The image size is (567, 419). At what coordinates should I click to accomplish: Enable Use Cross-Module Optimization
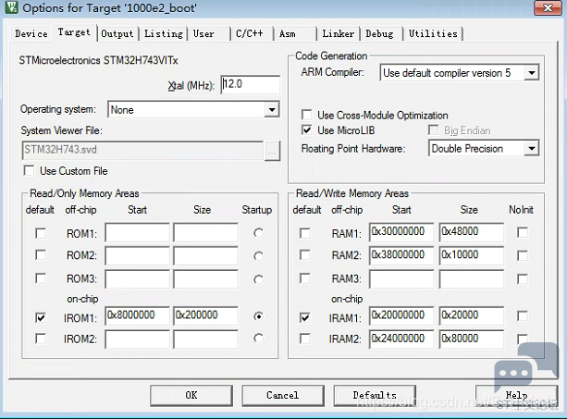click(307, 115)
